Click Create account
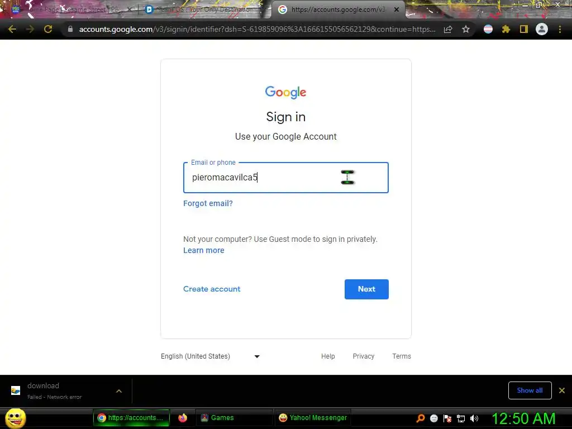The image size is (572, 429). [x=212, y=289]
